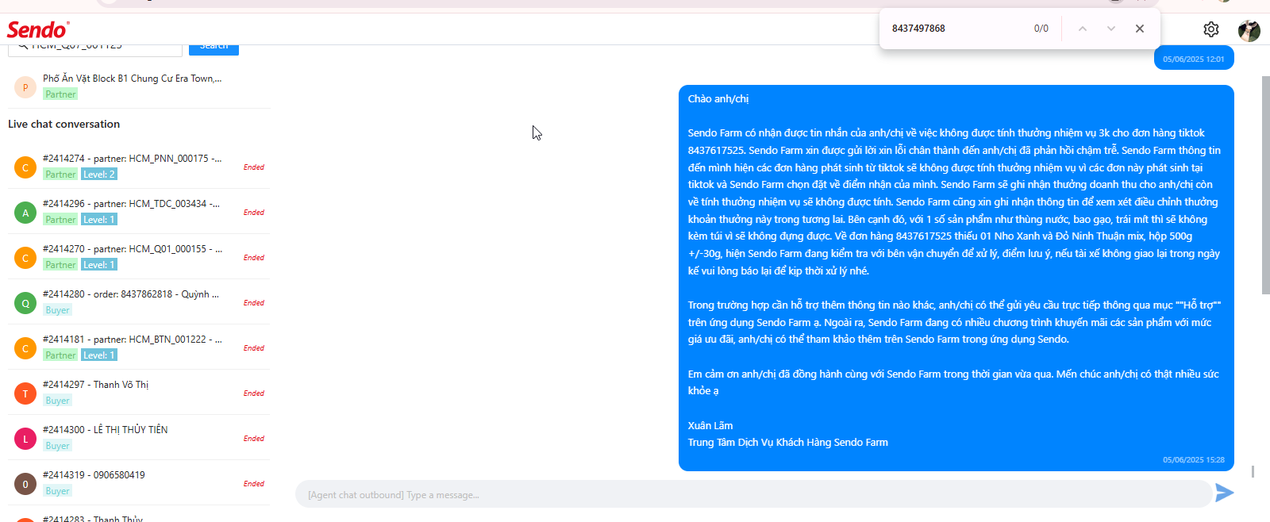Image resolution: width=1270 pixels, height=522 pixels.
Task: Click timestamp 05/06/2025 15:28
Action: pyautogui.click(x=1194, y=460)
